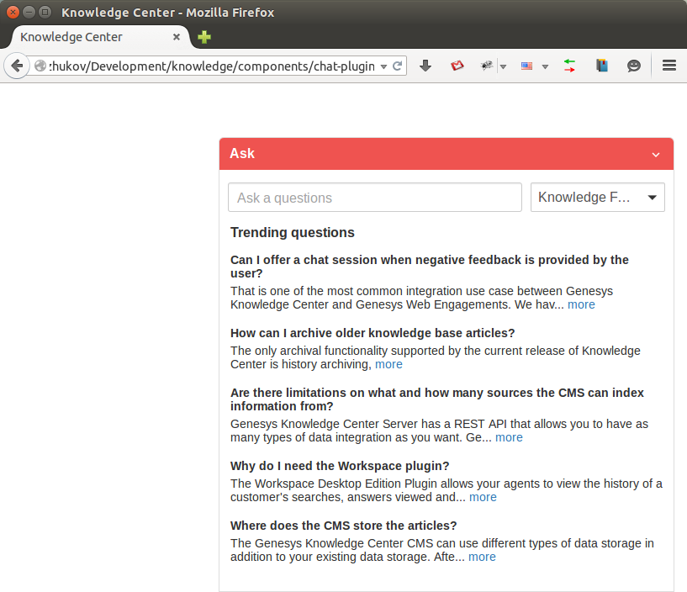Click the browser Back arrow button
The width and height of the screenshot is (687, 592).
pyautogui.click(x=16, y=66)
